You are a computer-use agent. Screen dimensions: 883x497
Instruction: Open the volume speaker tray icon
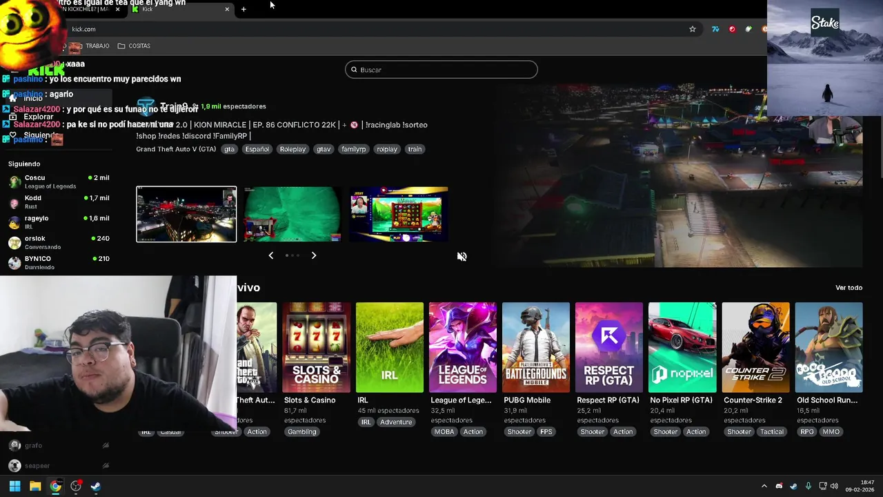(834, 486)
